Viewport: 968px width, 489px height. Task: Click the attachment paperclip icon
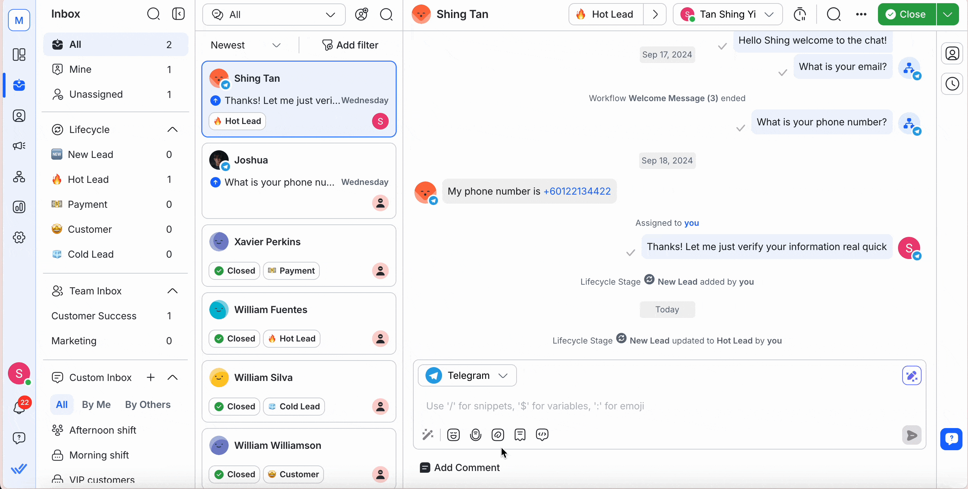click(x=498, y=435)
